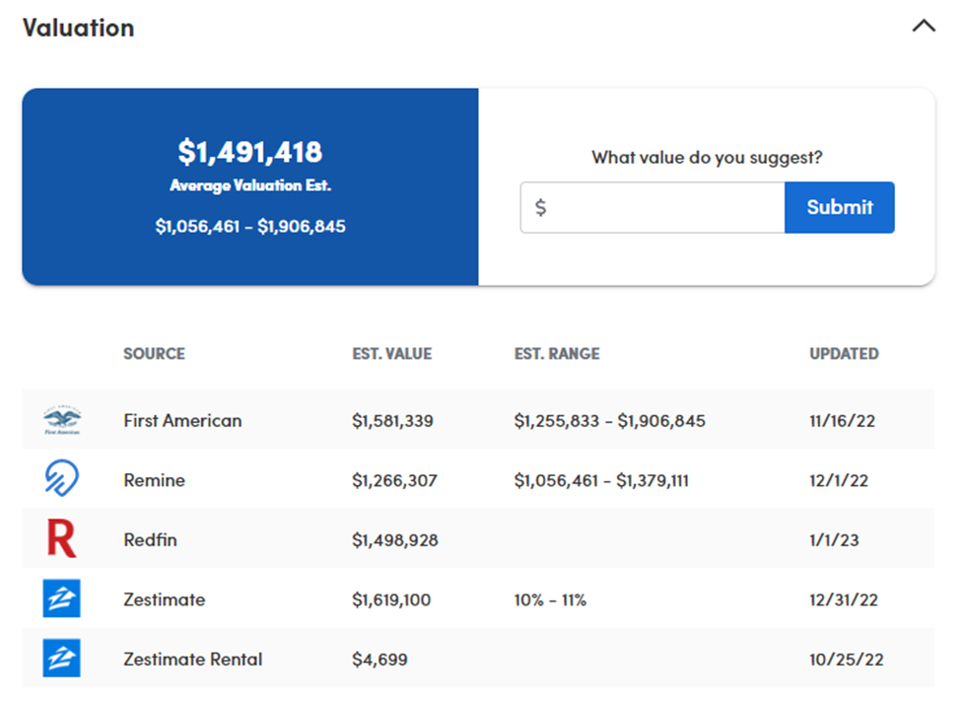Click the Zestimate Rental source label
961x703 pixels.
click(192, 659)
